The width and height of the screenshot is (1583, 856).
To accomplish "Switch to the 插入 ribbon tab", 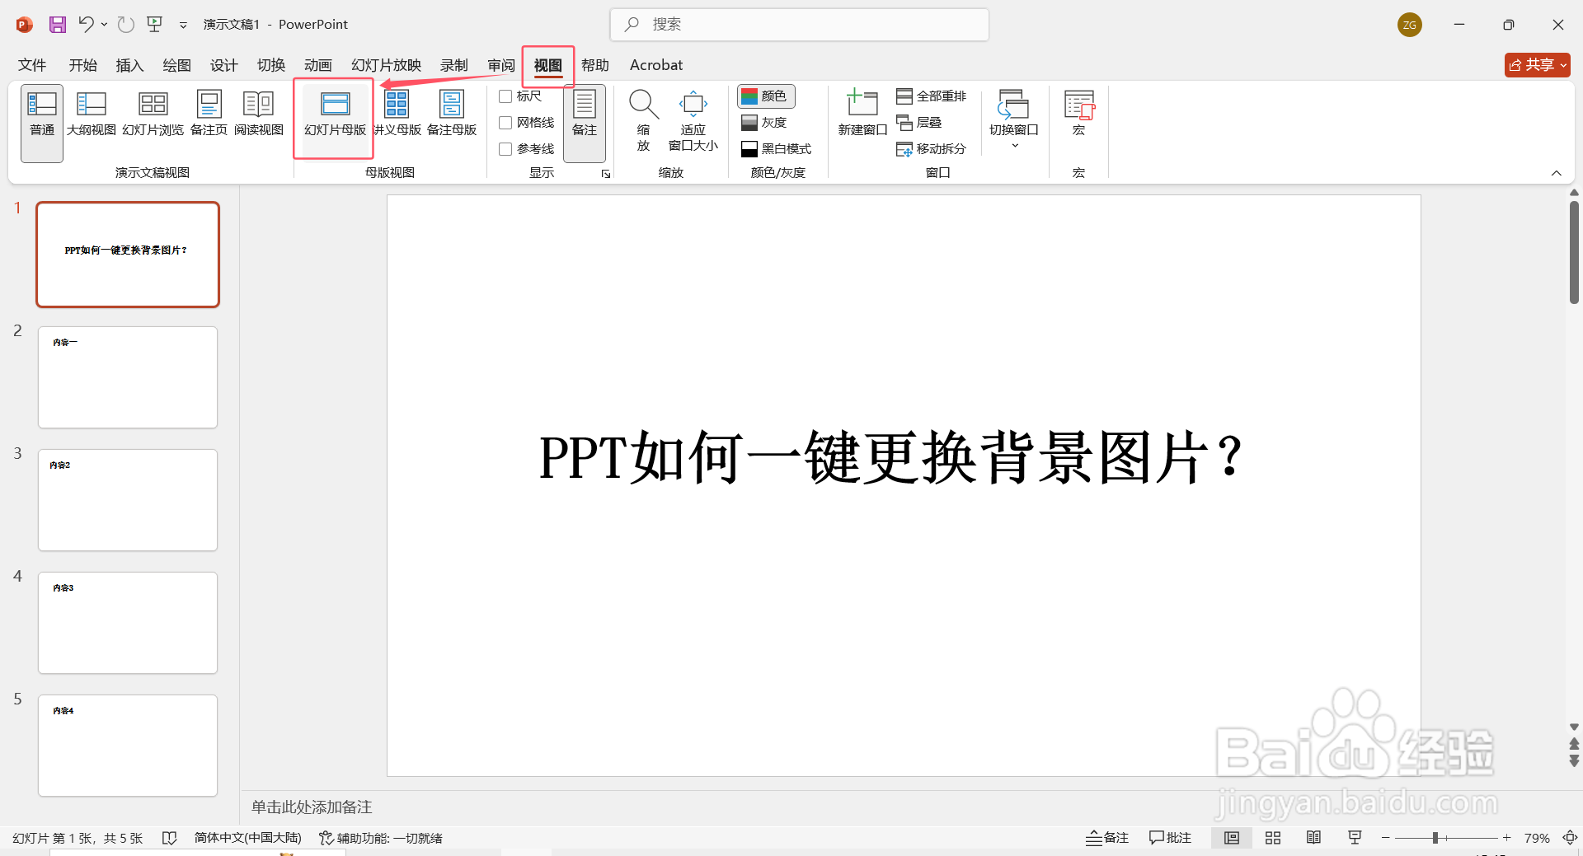I will 129,65.
